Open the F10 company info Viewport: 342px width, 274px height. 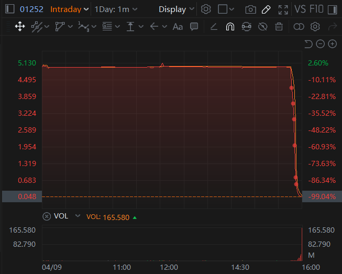point(317,9)
